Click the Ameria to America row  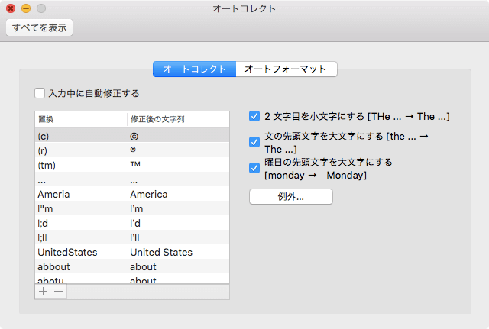tap(131, 194)
